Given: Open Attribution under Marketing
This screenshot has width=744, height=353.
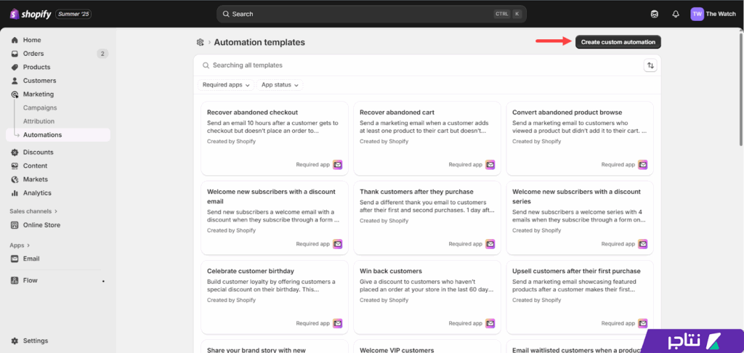Looking at the screenshot, I should coord(39,121).
